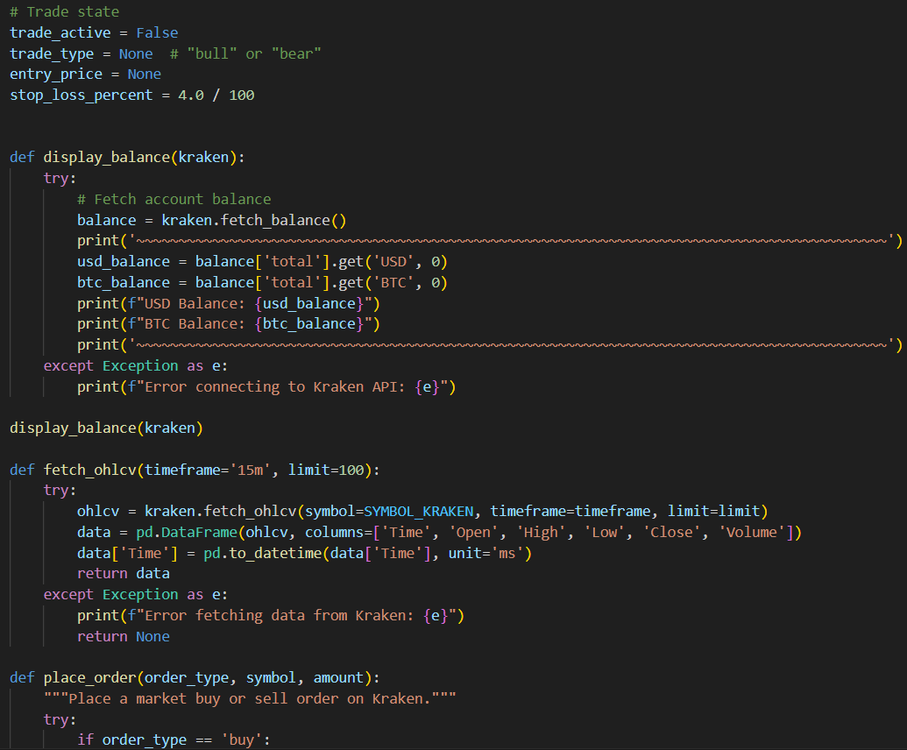Screen dimensions: 907x750
Task: Click the '4.0 / 100' expression
Action: [216, 96]
